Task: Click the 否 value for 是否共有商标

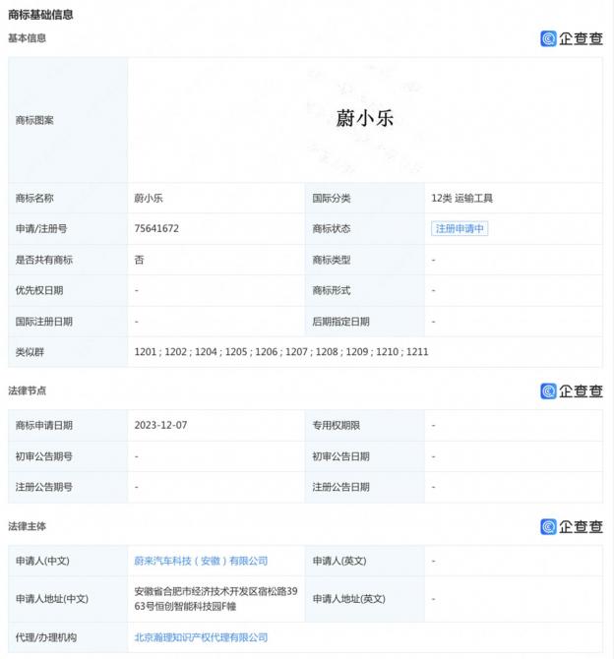Action: pyautogui.click(x=139, y=260)
